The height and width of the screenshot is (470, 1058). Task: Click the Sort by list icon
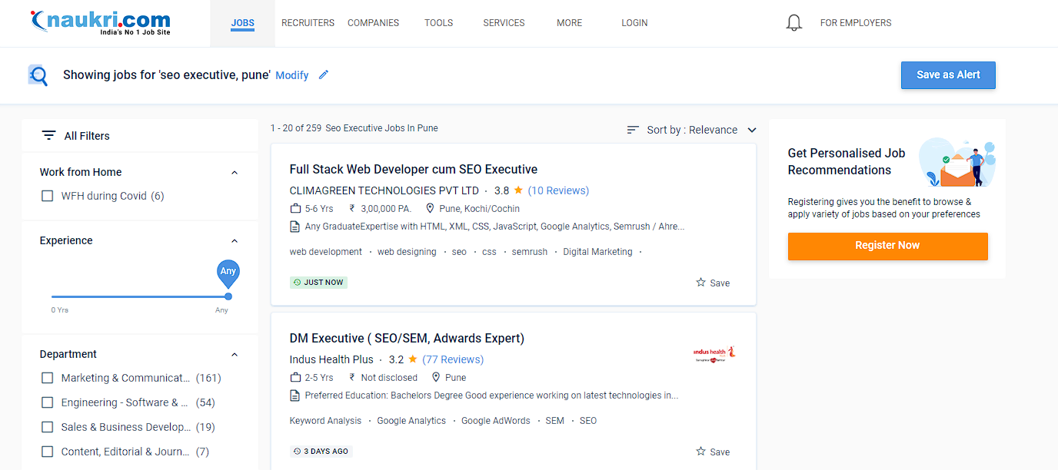tap(633, 130)
